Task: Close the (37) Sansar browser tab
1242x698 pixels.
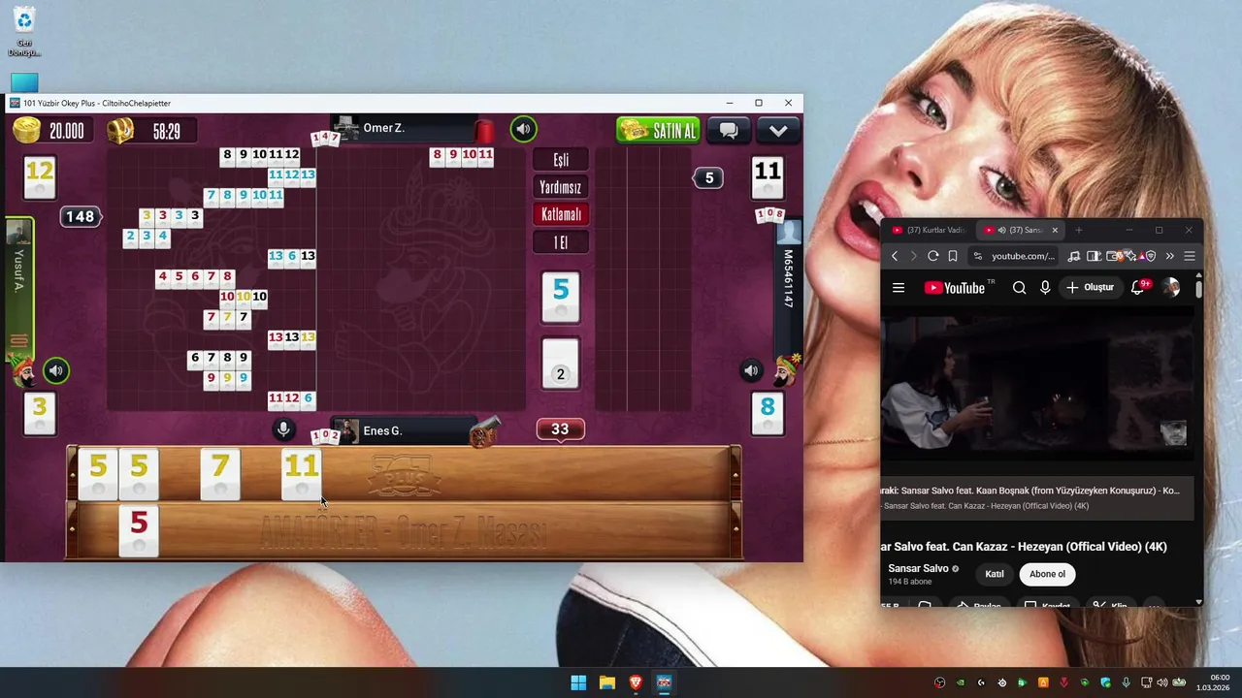Action: click(x=1055, y=230)
